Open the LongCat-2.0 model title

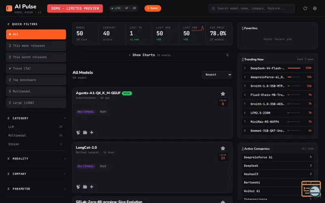point(86,147)
